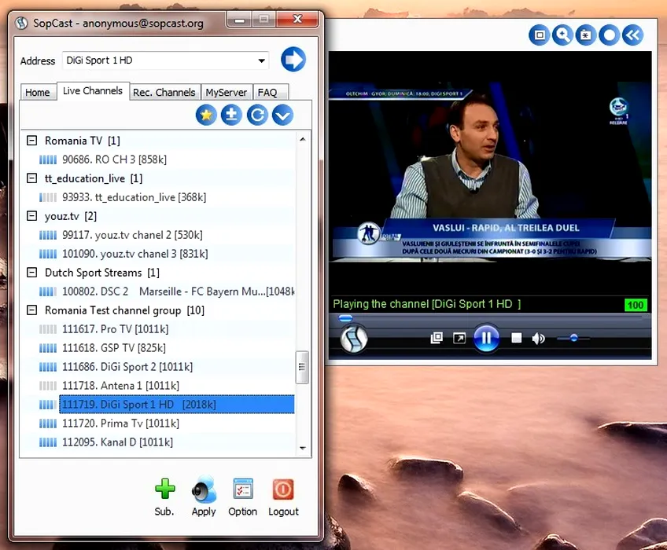Click the refresh channel list icon

(x=256, y=115)
